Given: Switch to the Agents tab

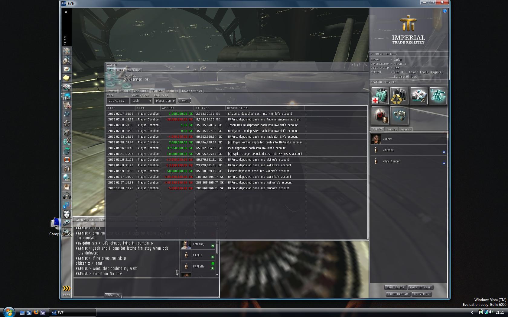Looking at the screenshot, I should click(x=392, y=130).
